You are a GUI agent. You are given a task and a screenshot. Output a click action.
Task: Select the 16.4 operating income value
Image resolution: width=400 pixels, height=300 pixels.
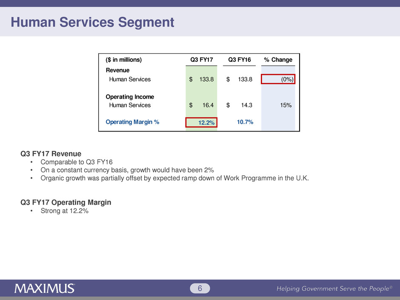tap(206, 105)
